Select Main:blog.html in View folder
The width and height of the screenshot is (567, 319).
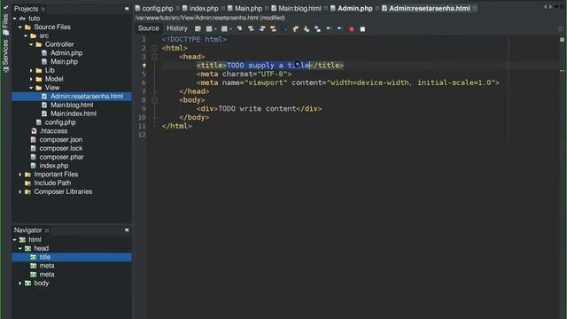(x=72, y=105)
